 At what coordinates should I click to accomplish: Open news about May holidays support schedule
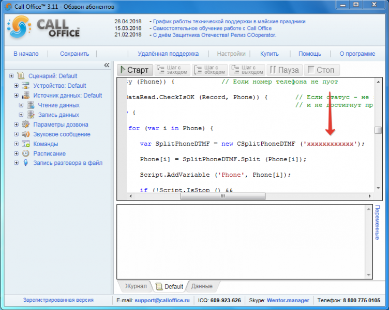229,22
